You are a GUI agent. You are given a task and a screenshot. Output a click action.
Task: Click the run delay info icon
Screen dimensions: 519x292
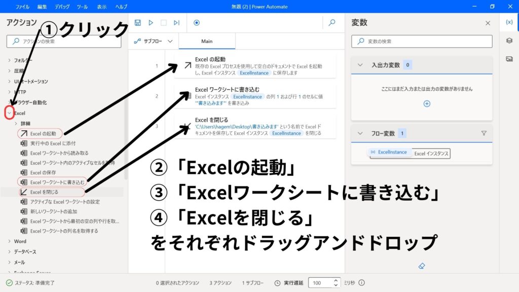[361, 283]
